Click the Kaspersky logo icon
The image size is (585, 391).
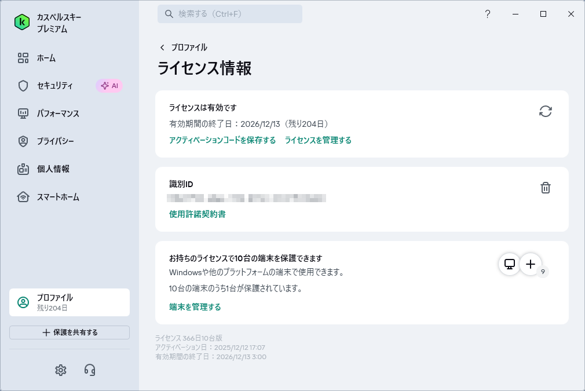(22, 23)
